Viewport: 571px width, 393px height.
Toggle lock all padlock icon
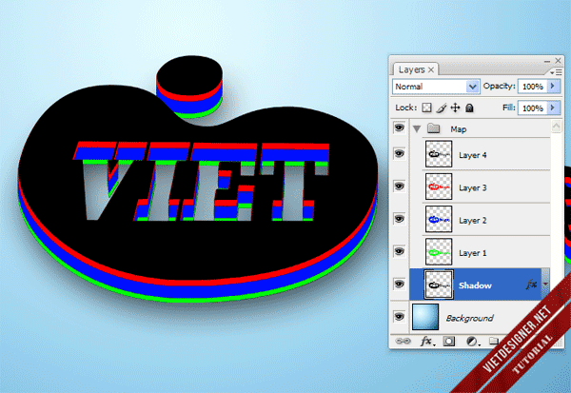[470, 108]
